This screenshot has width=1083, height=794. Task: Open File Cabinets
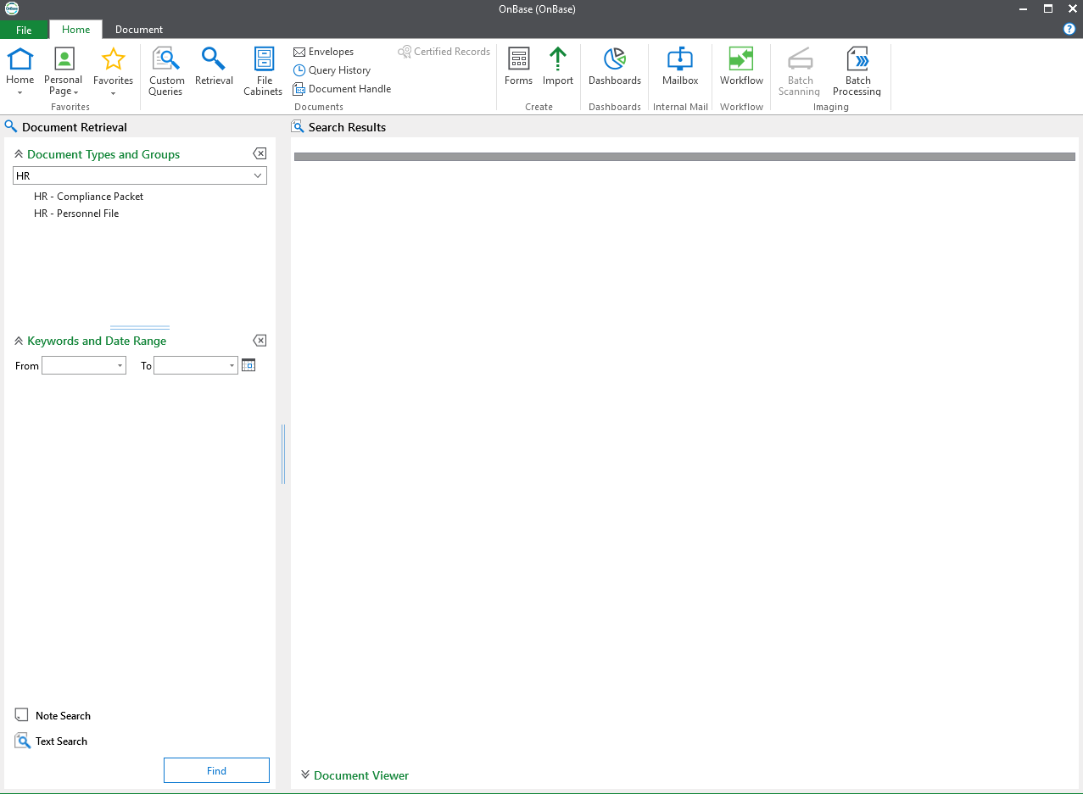click(264, 72)
